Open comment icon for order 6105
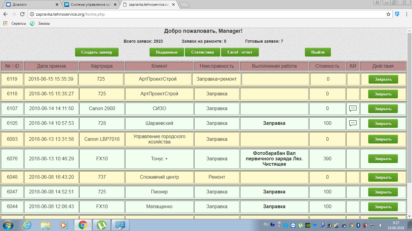 tap(353, 123)
